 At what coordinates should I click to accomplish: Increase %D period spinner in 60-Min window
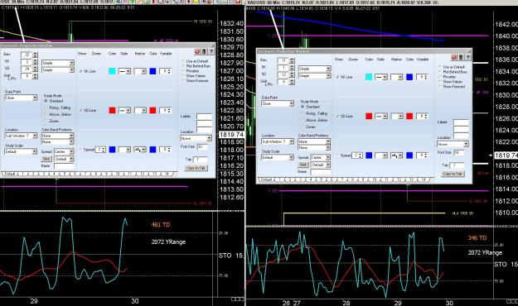[x=292, y=74]
